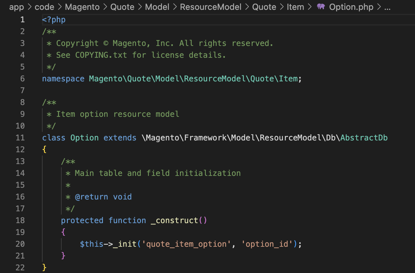
Task: Click 'Main table and field initialization' comment
Action: point(158,173)
